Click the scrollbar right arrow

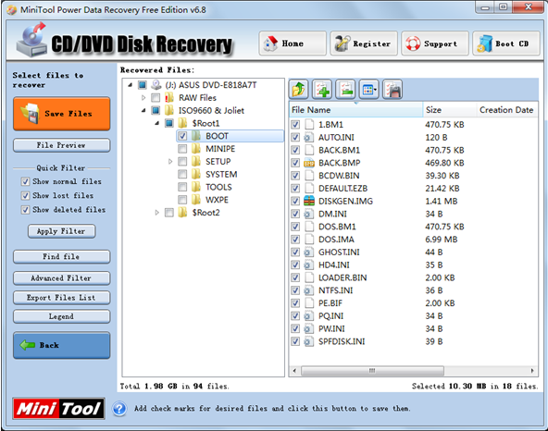(x=532, y=371)
